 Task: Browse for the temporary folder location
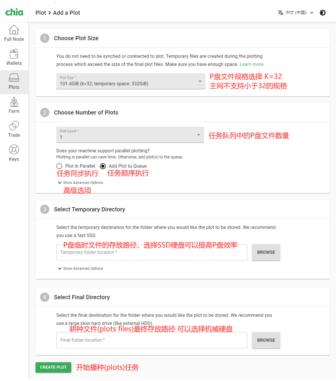click(266, 252)
